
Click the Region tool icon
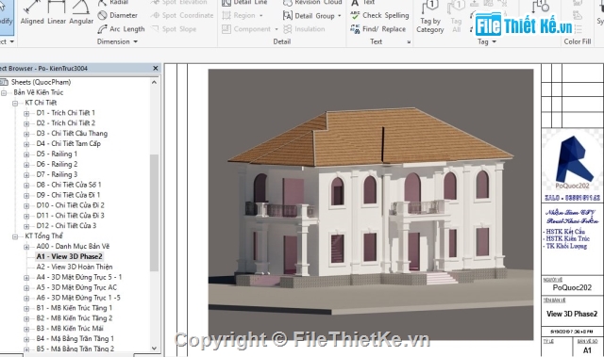226,15
